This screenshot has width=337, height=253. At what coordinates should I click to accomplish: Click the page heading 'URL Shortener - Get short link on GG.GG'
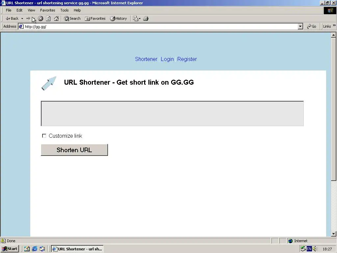(129, 82)
